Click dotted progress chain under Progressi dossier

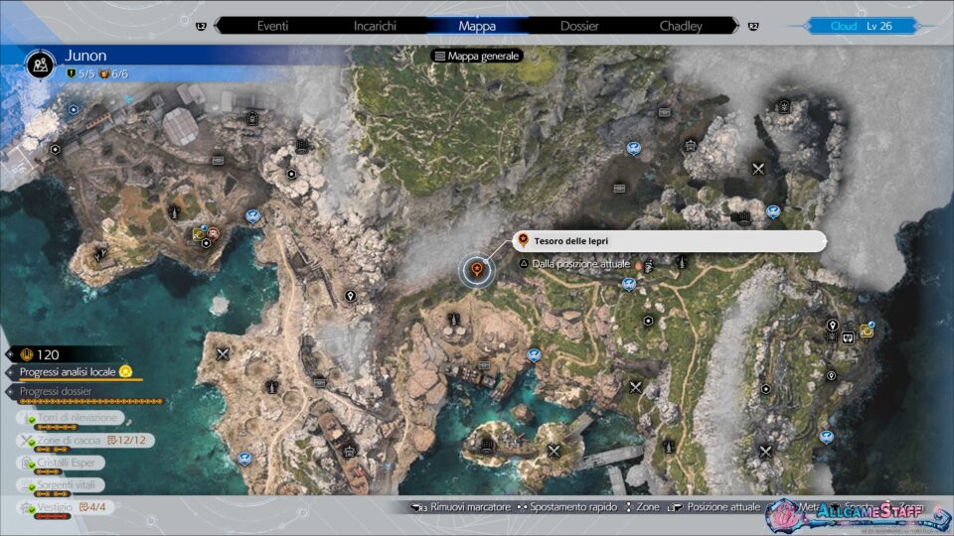91,402
